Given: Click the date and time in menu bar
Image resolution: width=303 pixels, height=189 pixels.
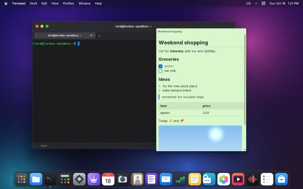Looking at the screenshot, I should pos(284,3).
